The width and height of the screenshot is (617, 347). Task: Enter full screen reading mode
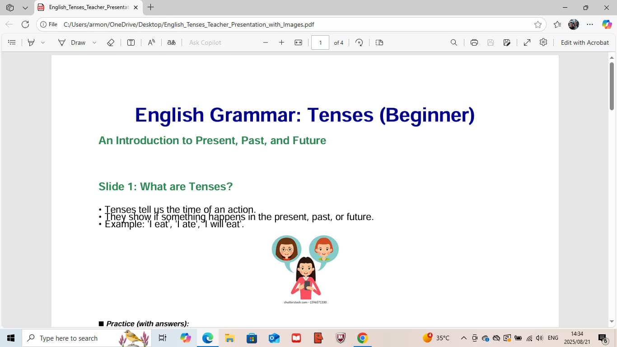[527, 42]
